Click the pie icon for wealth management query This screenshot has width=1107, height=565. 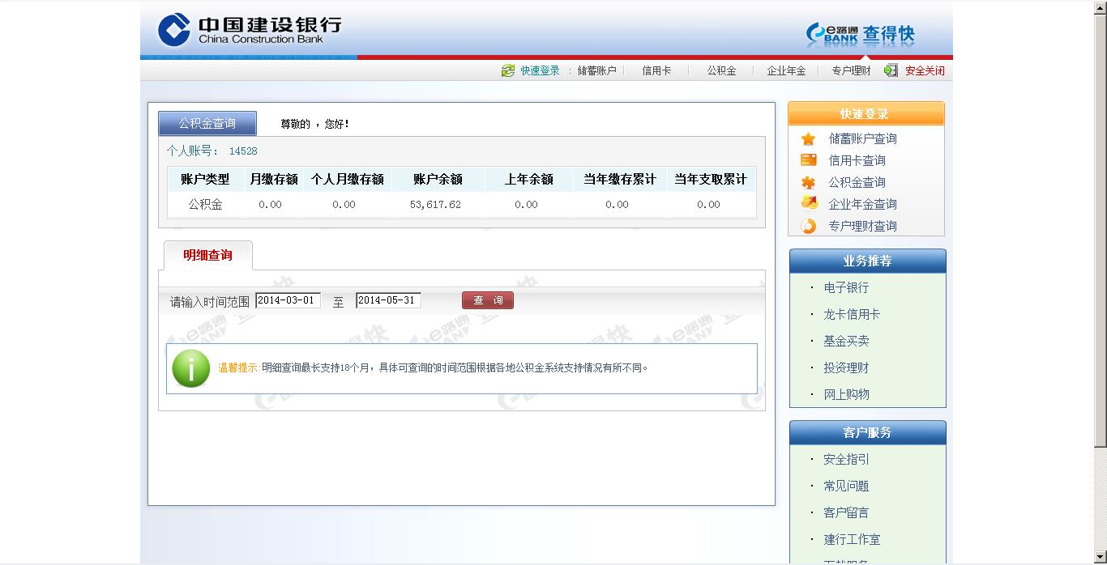click(x=808, y=226)
